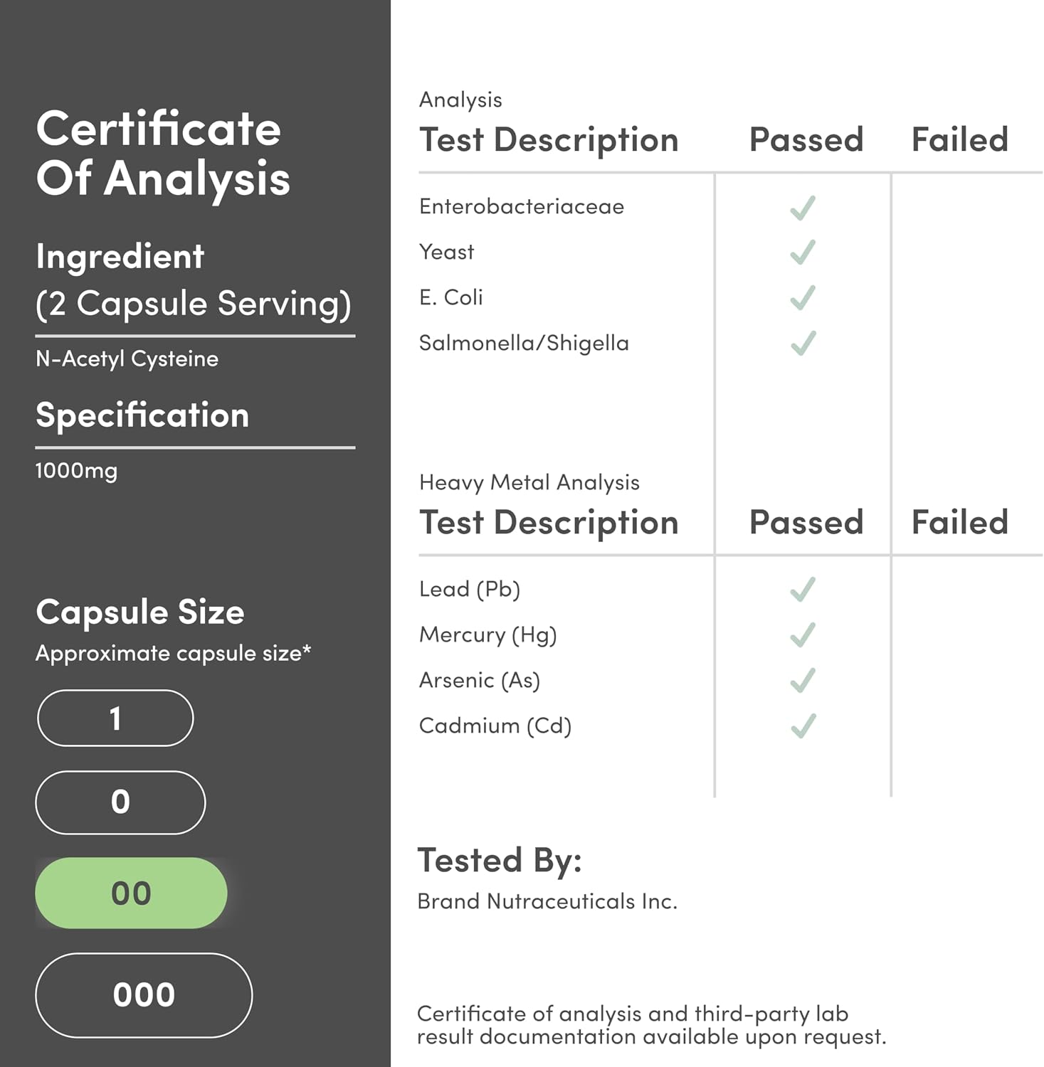
Task: Choose the 000 capsule size option
Action: pos(144,995)
